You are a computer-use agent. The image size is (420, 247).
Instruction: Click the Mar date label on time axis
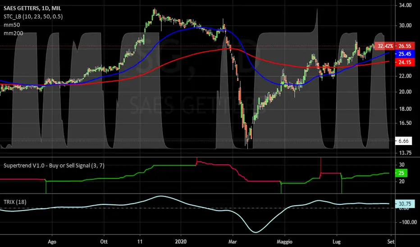point(233,242)
